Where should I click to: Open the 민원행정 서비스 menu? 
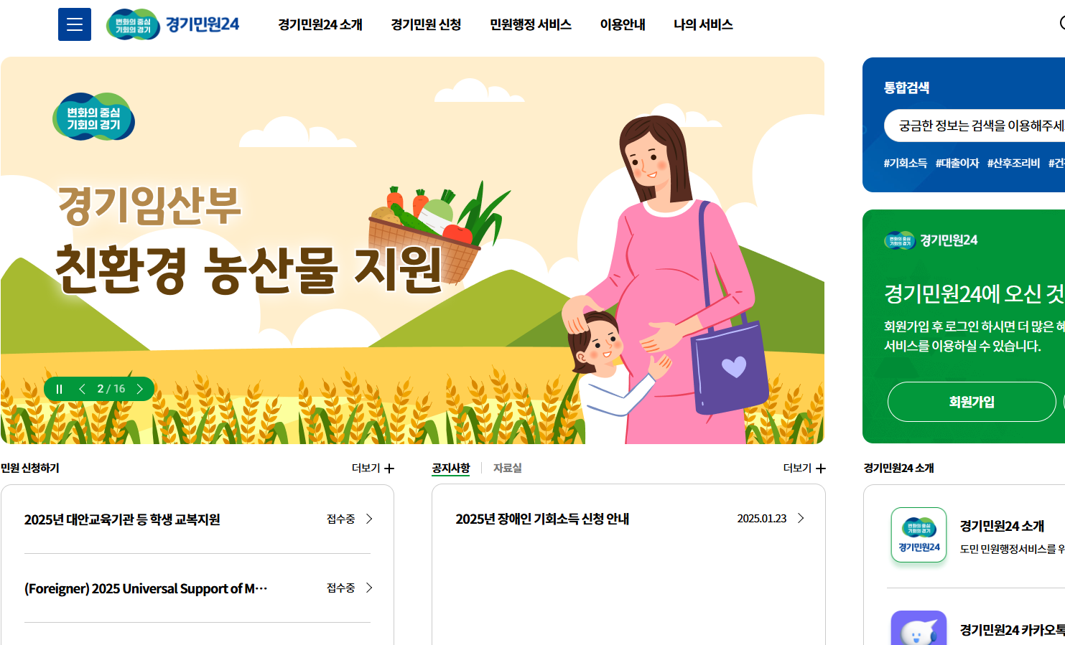pyautogui.click(x=531, y=24)
